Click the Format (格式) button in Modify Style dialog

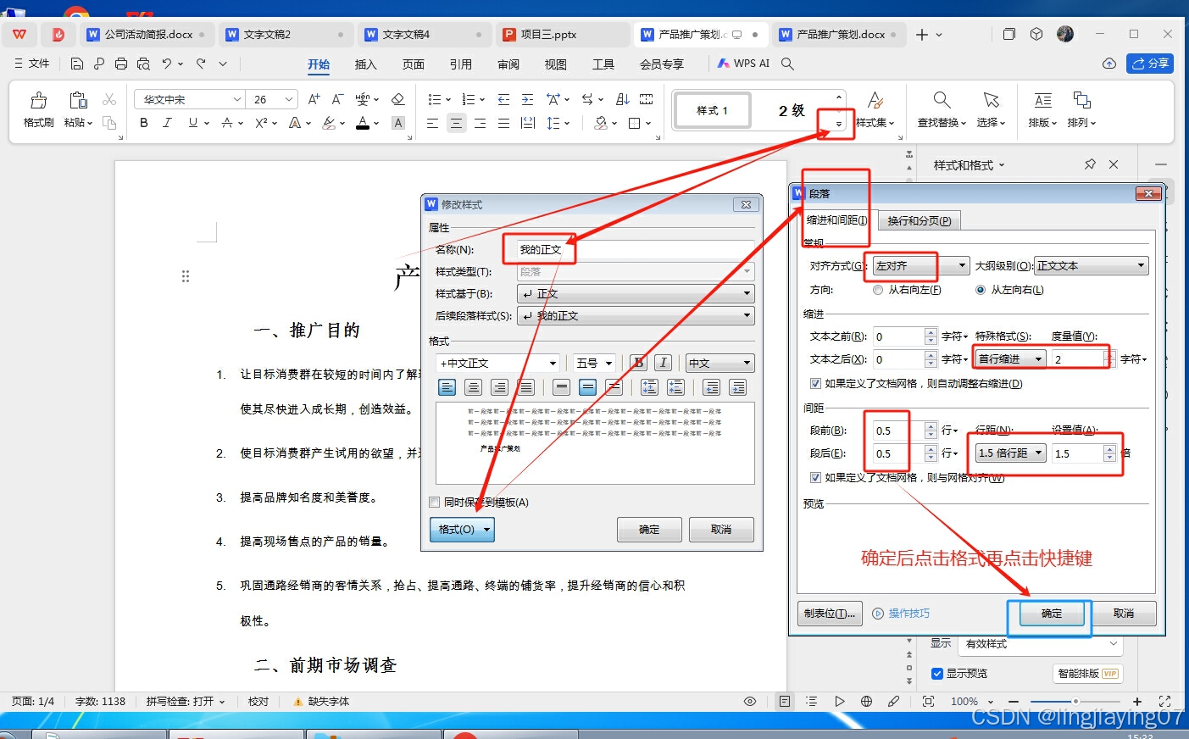pos(462,530)
